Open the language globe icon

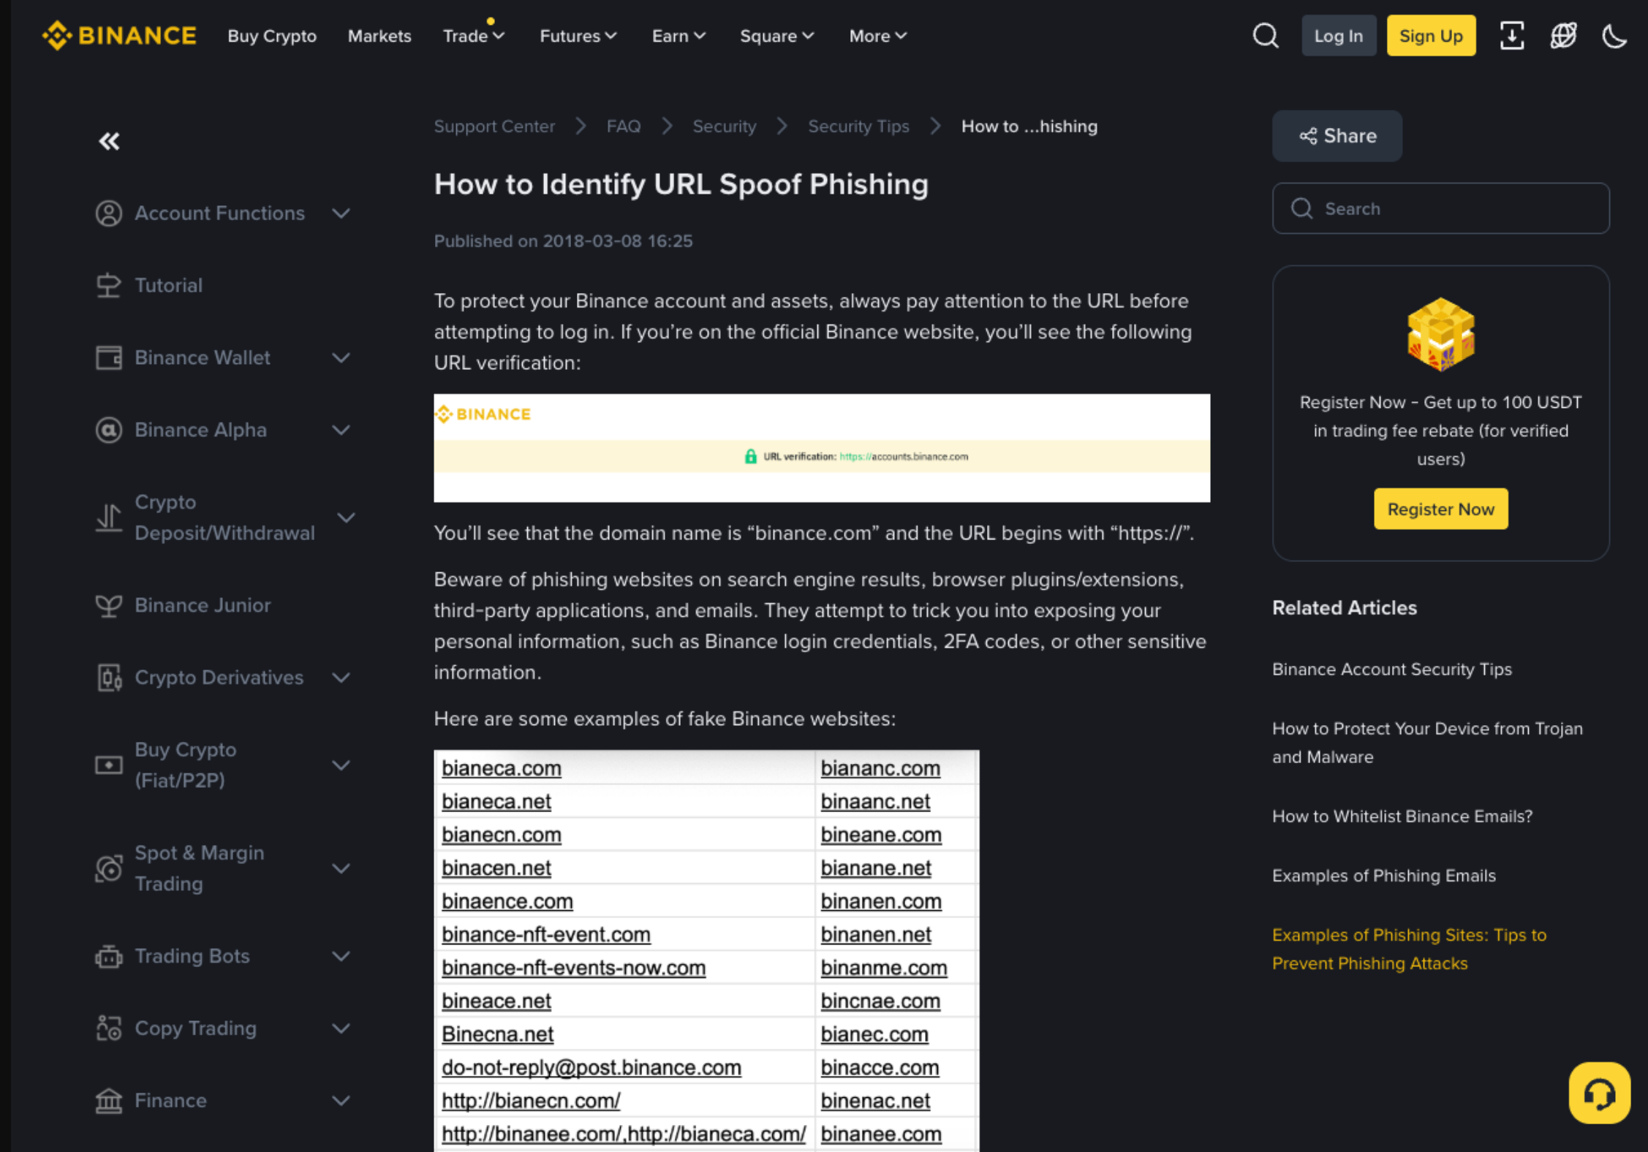(x=1563, y=35)
